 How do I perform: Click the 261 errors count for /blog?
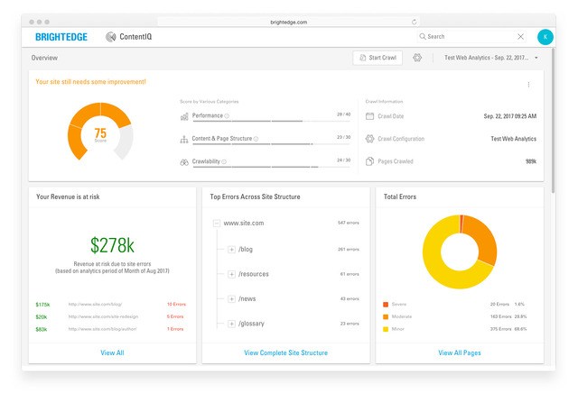[x=349, y=249]
